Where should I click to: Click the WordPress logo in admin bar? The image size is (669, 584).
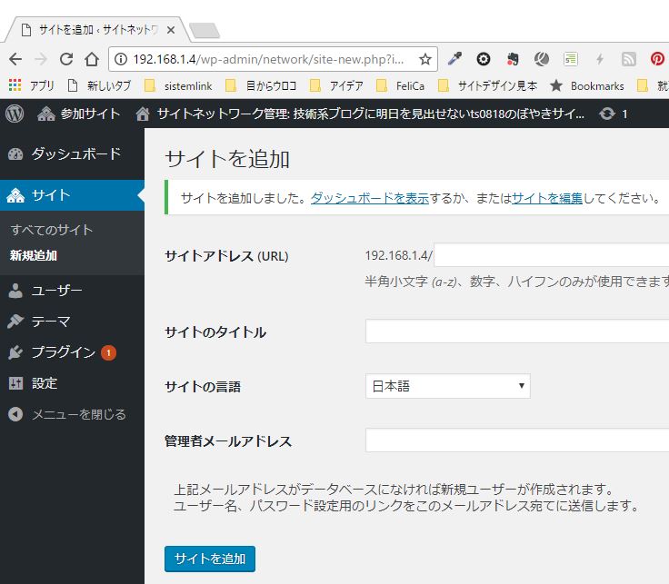tap(15, 114)
